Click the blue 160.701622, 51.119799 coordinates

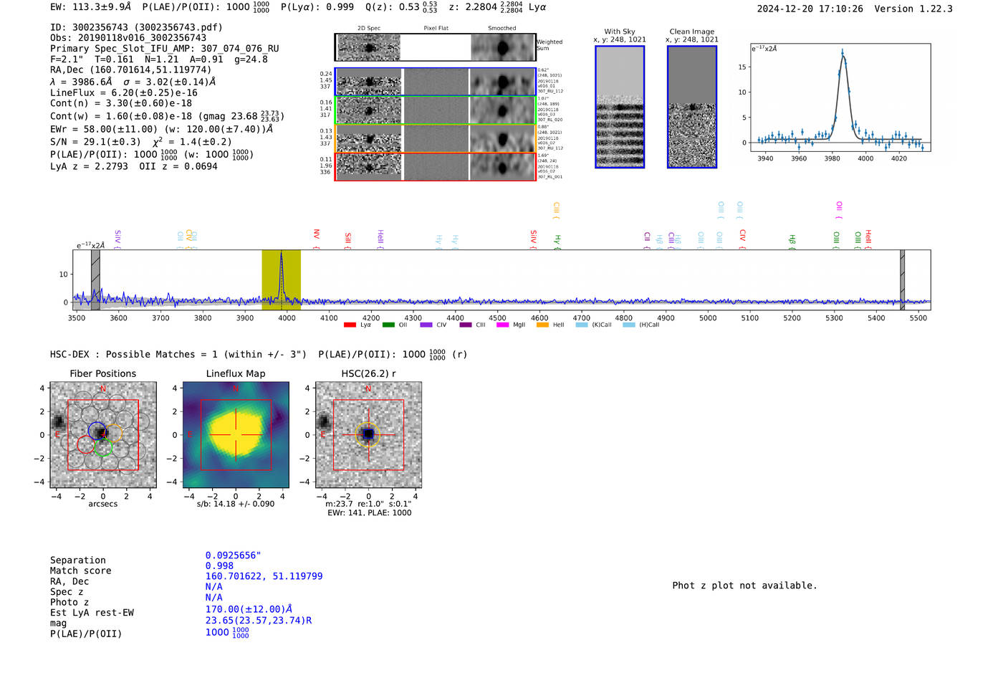[264, 576]
